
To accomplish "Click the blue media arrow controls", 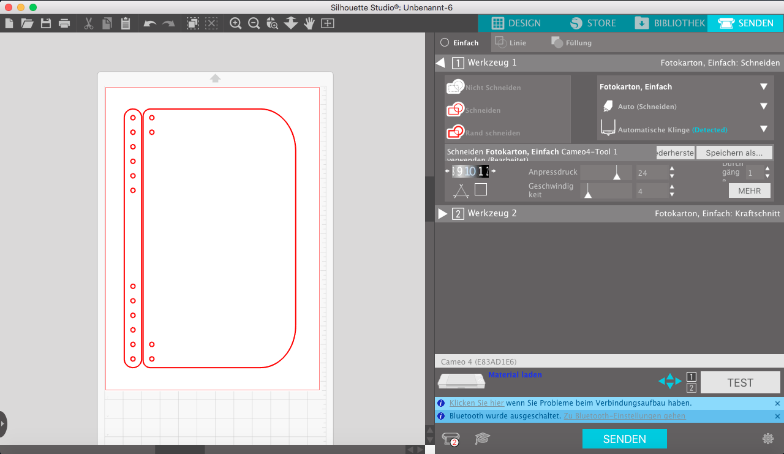I will click(x=669, y=381).
